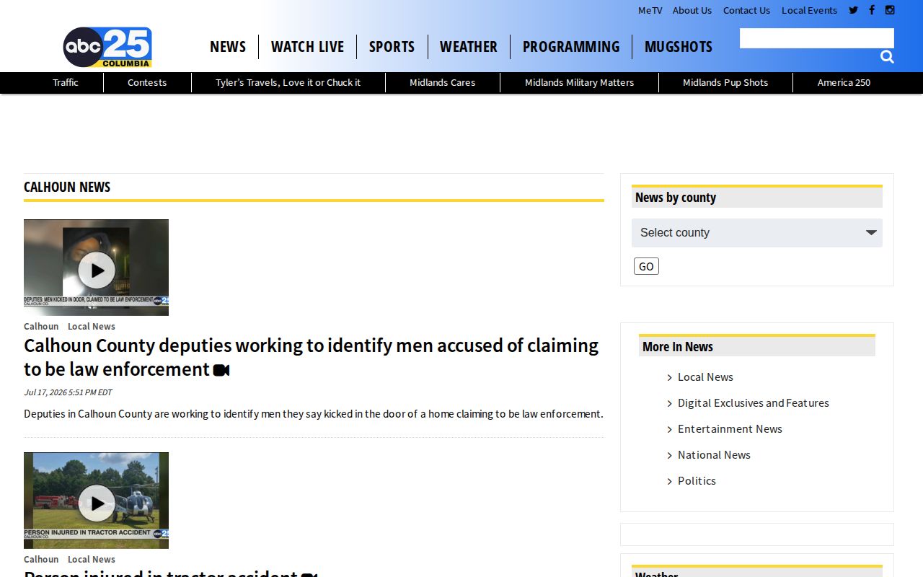The width and height of the screenshot is (923, 577).
Task: Click Calhoun tag above deputies headline
Action: 41,327
